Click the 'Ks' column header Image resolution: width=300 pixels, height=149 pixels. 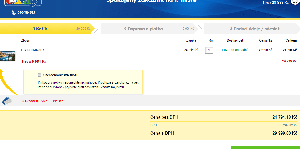point(211,40)
